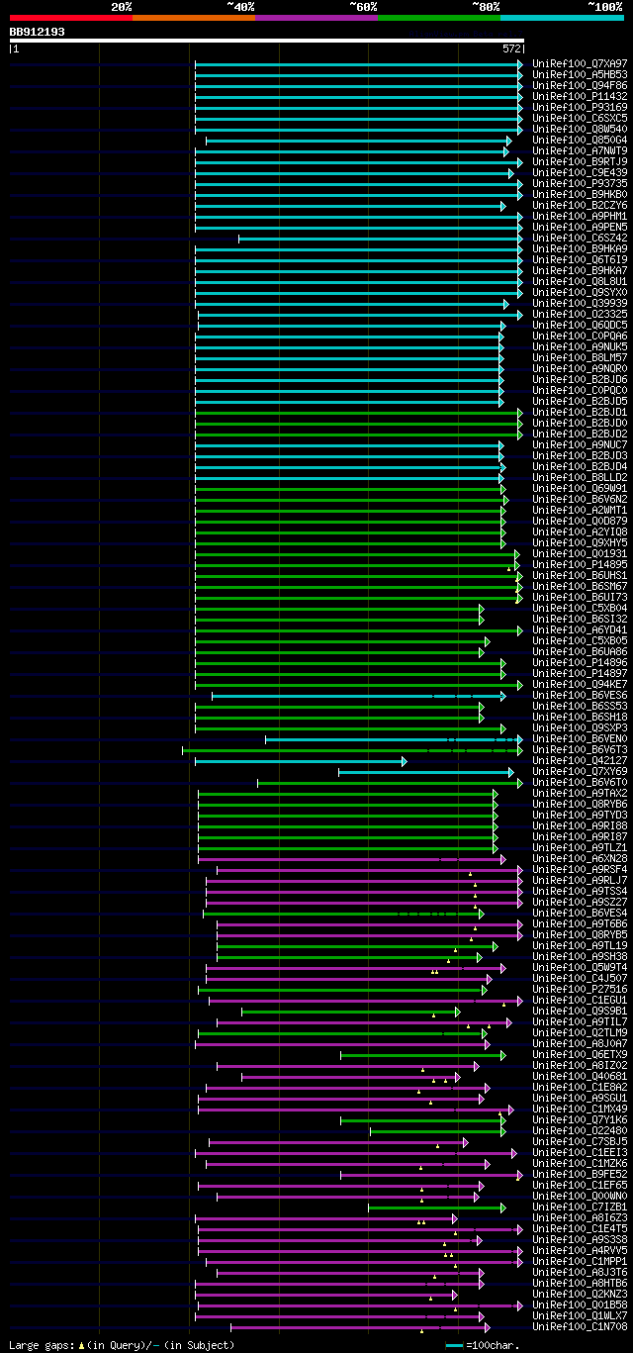Select hit label UniRef100_A4RVV5

580,1250
